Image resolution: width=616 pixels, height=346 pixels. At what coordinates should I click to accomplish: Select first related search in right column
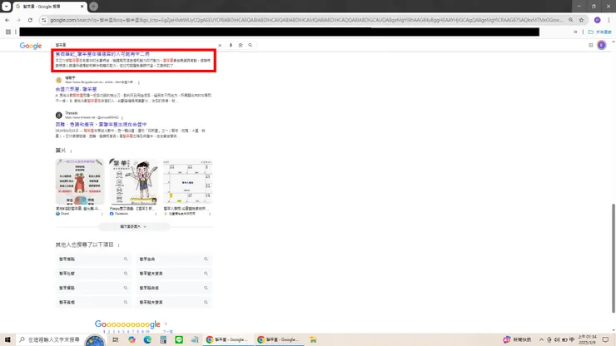[x=174, y=259]
